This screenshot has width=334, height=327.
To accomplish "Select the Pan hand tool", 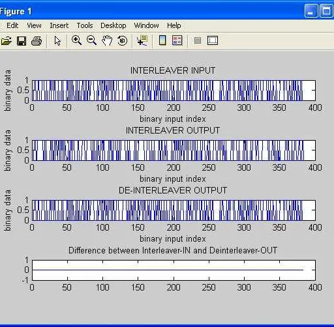I will 107,40.
